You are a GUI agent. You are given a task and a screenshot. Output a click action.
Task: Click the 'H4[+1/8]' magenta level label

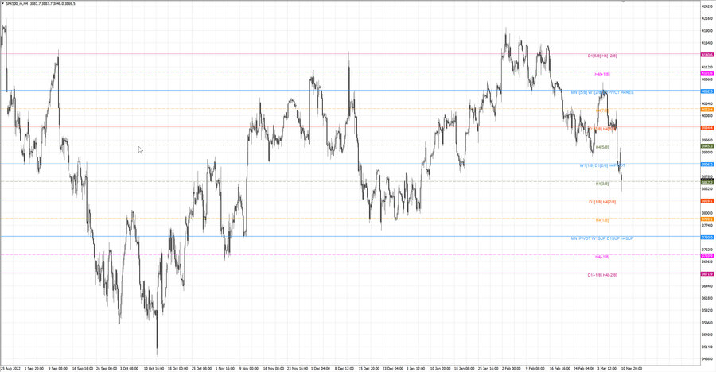click(602, 74)
